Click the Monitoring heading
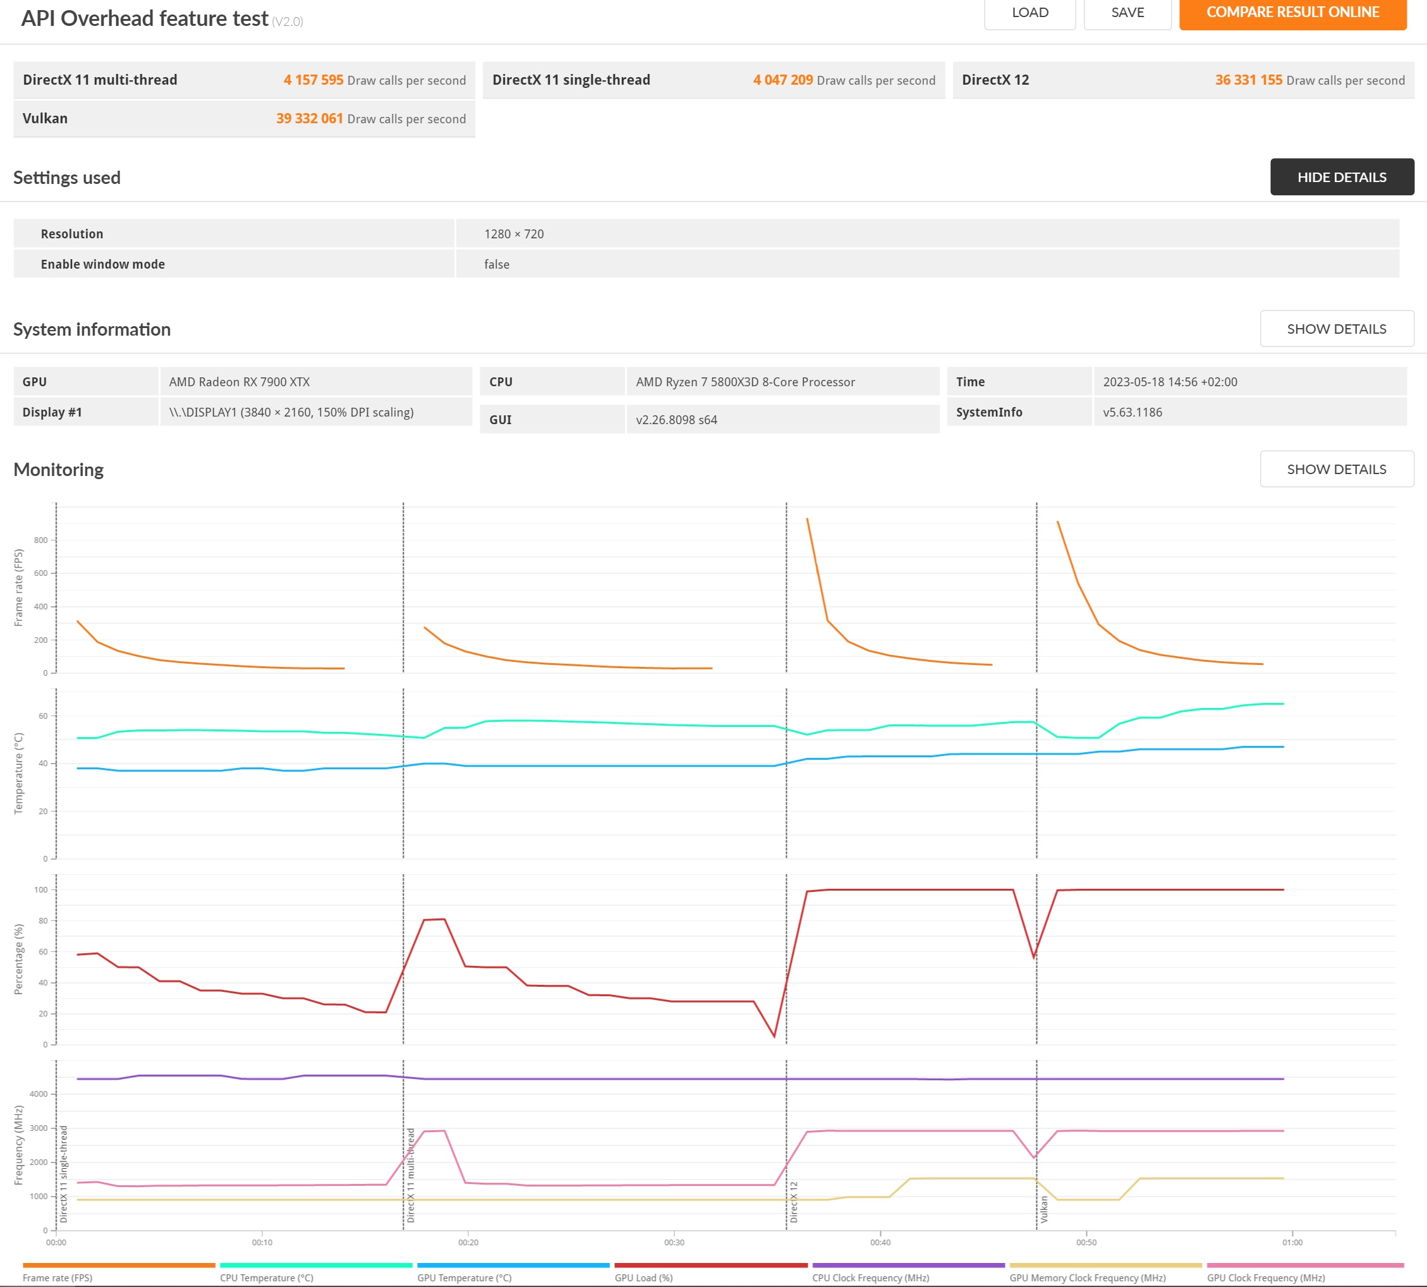1427x1287 pixels. pos(59,470)
